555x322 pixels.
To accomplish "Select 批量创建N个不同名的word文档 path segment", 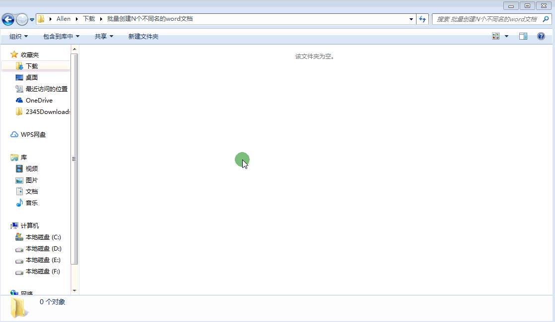I will pyautogui.click(x=150, y=19).
